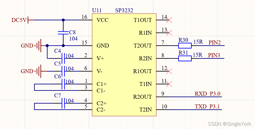Select the C6 designator label
255x129 pixels.
tap(58, 77)
